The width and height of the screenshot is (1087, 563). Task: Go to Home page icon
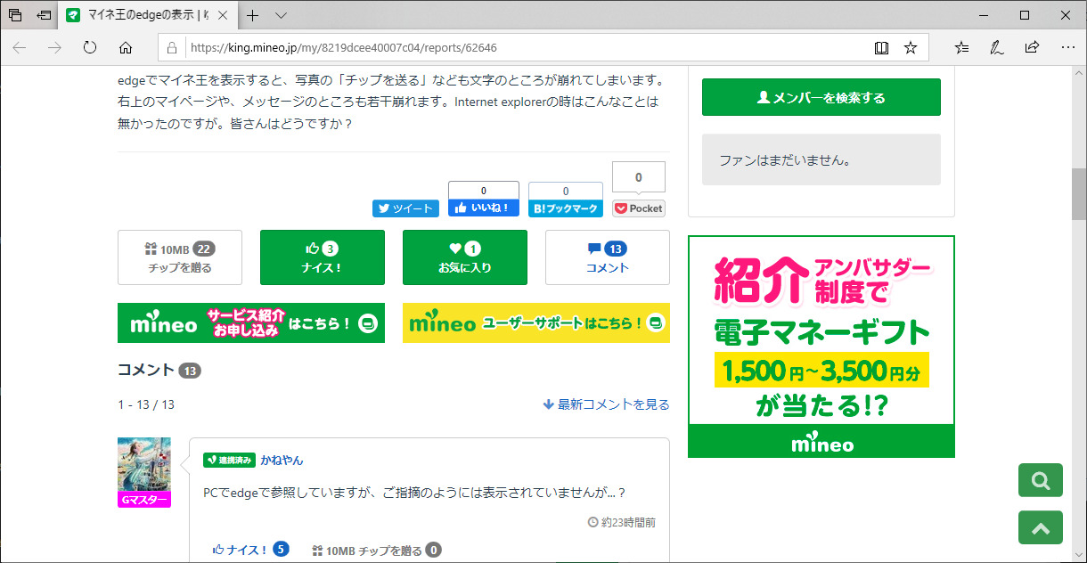tap(126, 47)
